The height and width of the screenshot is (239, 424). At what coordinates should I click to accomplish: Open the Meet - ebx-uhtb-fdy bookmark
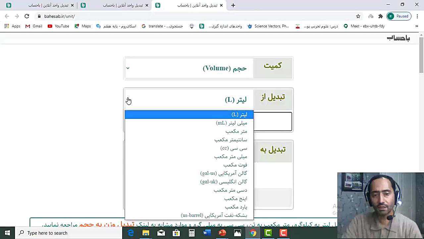(364, 26)
